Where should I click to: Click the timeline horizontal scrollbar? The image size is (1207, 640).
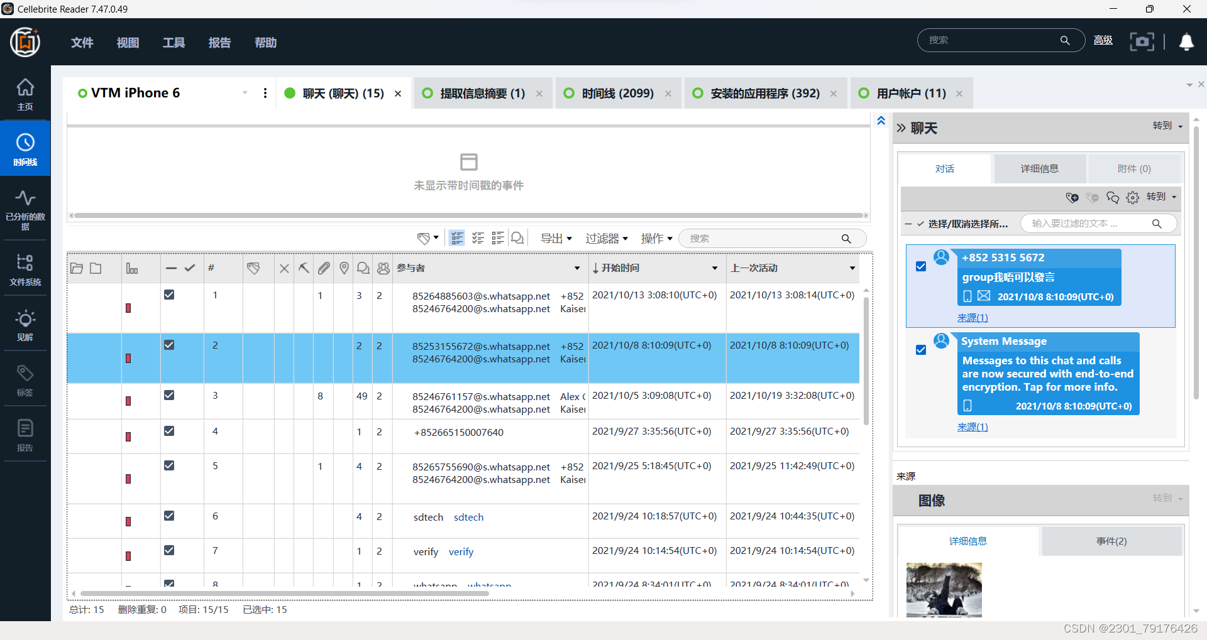tap(468, 215)
